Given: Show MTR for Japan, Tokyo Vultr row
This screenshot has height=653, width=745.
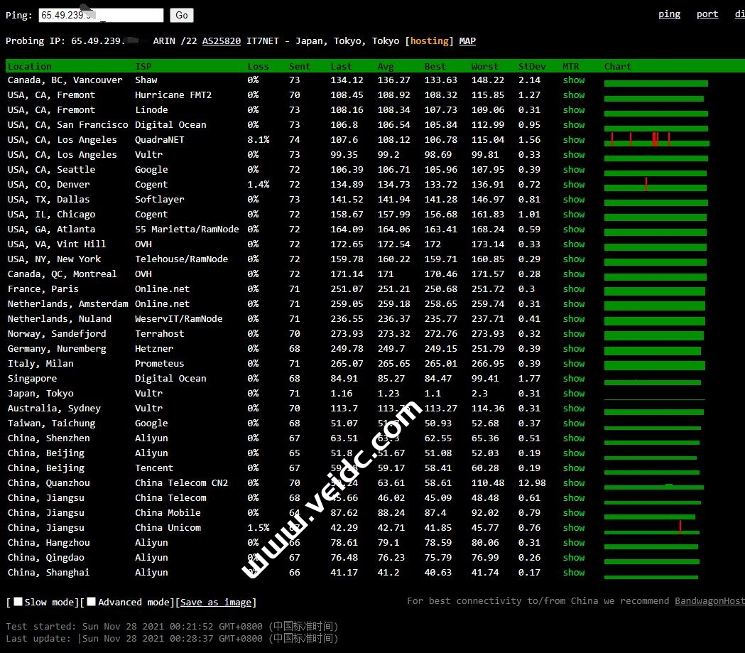Looking at the screenshot, I should pos(573,394).
